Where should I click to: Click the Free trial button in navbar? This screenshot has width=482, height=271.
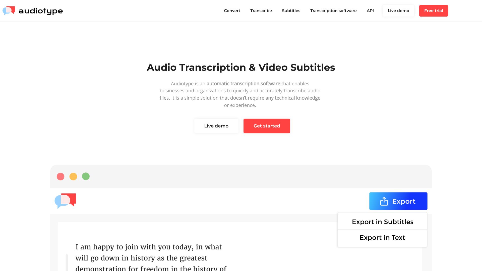(x=434, y=11)
